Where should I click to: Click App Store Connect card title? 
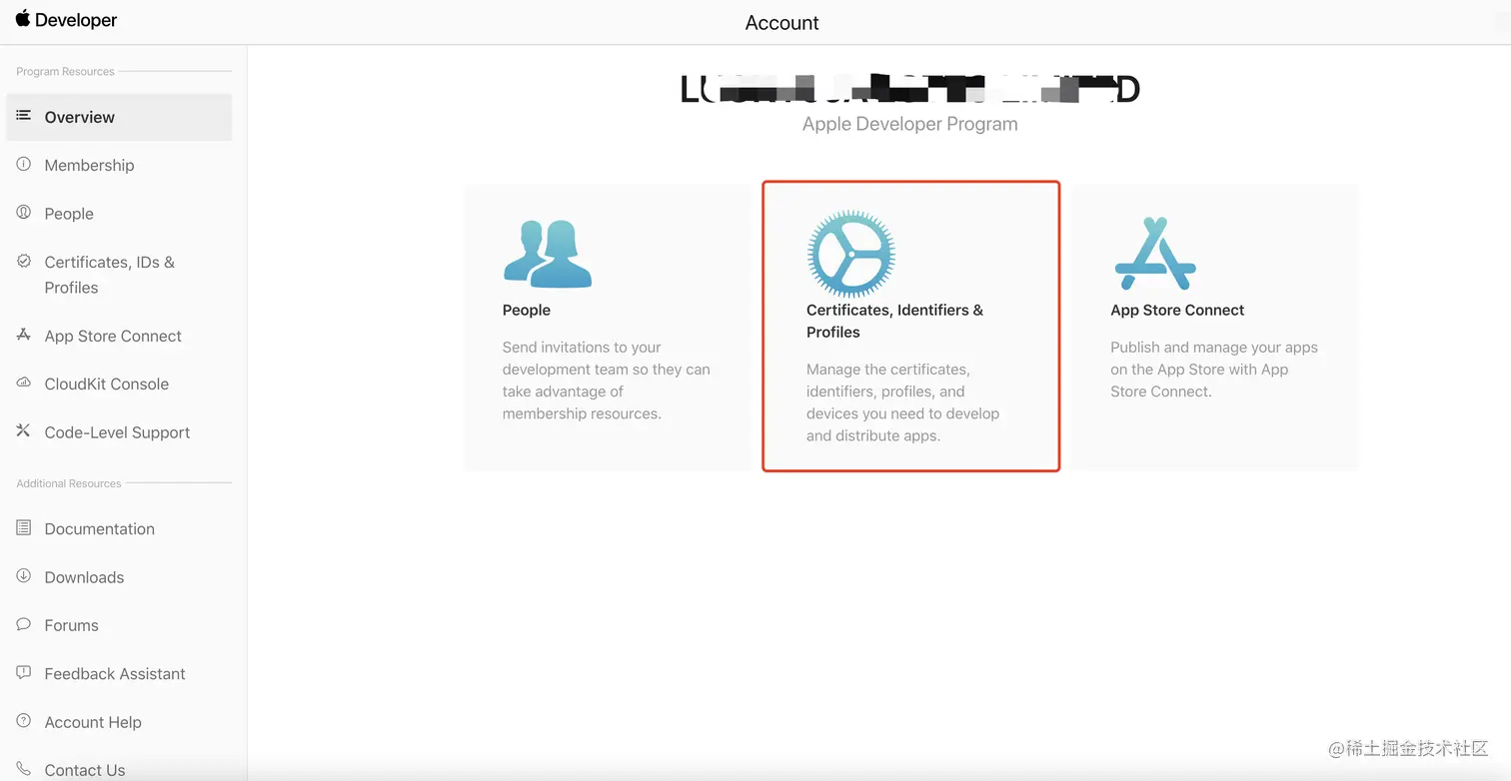coord(1177,310)
